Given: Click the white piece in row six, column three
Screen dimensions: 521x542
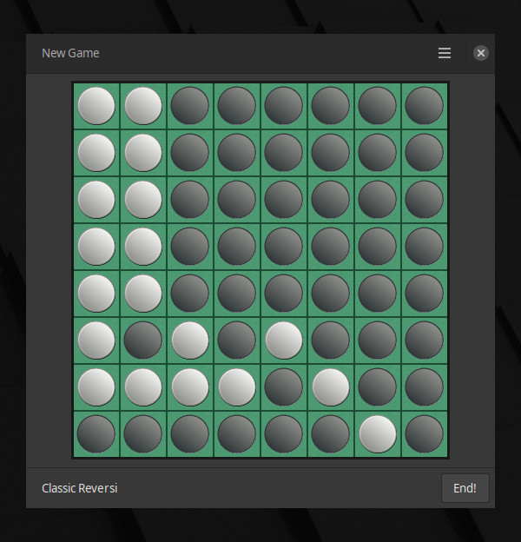Looking at the screenshot, I should pyautogui.click(x=190, y=340).
